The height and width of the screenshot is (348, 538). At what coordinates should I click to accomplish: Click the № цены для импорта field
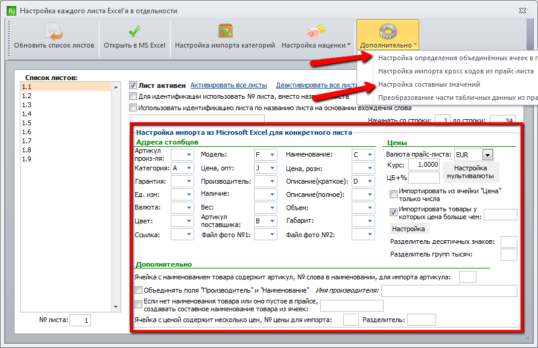pos(351,320)
